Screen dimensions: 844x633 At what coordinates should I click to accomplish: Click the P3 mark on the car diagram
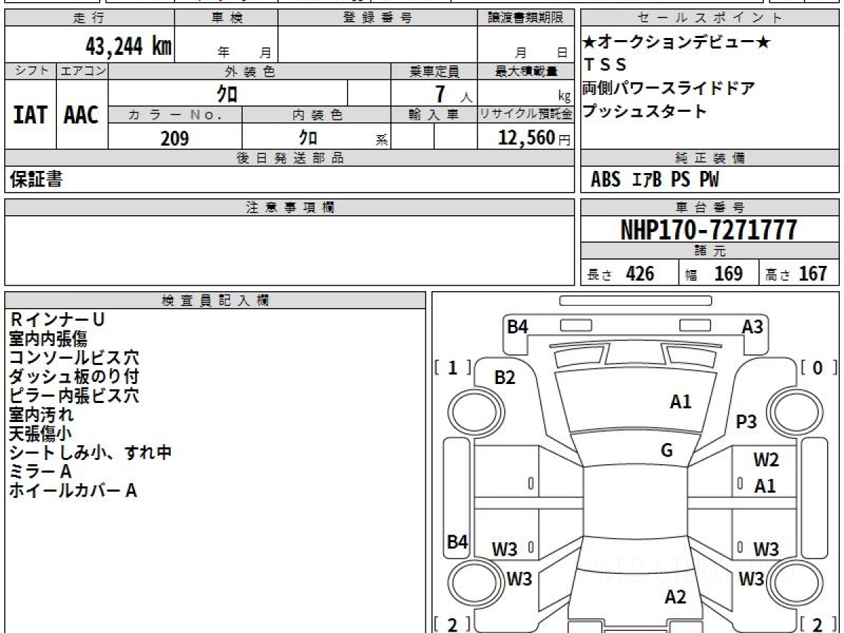tap(746, 422)
